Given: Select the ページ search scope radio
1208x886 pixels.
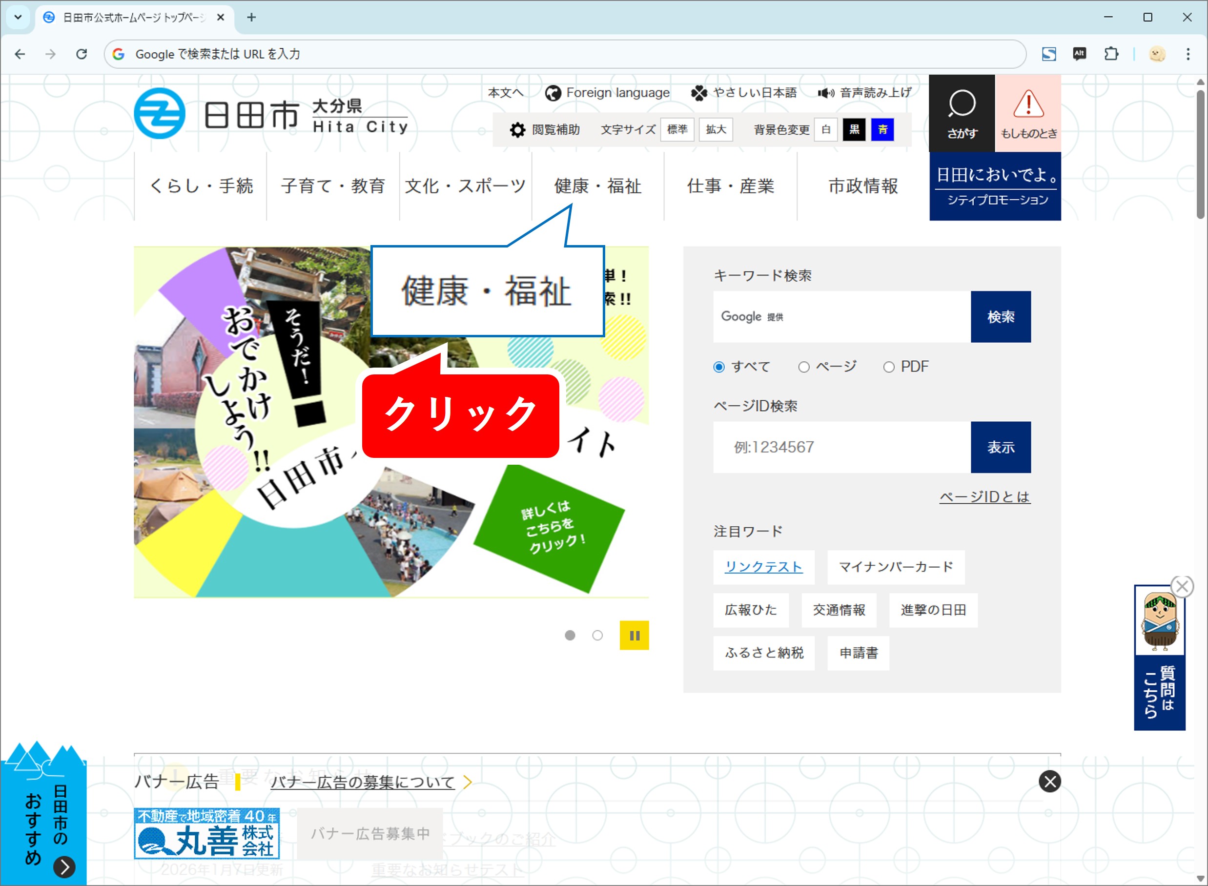Looking at the screenshot, I should (804, 366).
